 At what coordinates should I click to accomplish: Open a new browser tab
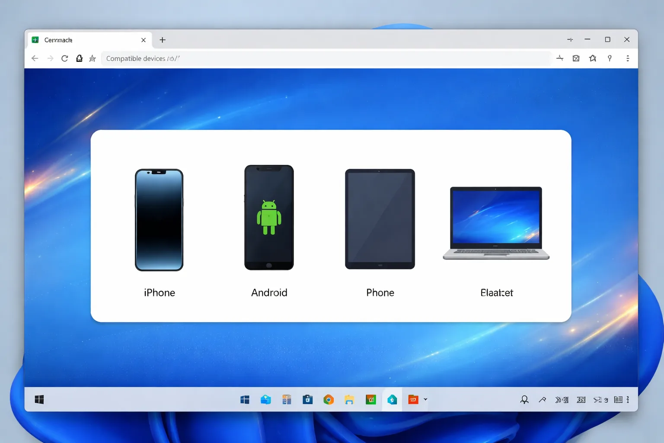163,40
